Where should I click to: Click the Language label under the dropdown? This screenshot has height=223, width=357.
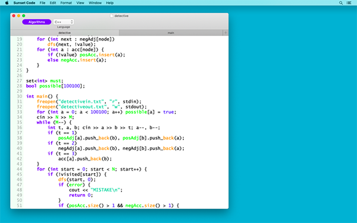64,27
